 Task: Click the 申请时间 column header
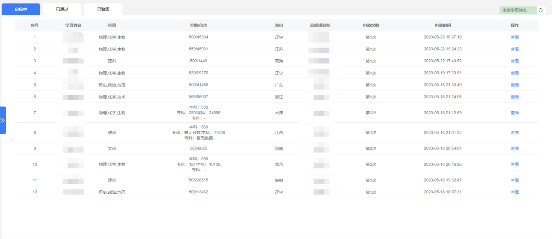[x=442, y=25]
